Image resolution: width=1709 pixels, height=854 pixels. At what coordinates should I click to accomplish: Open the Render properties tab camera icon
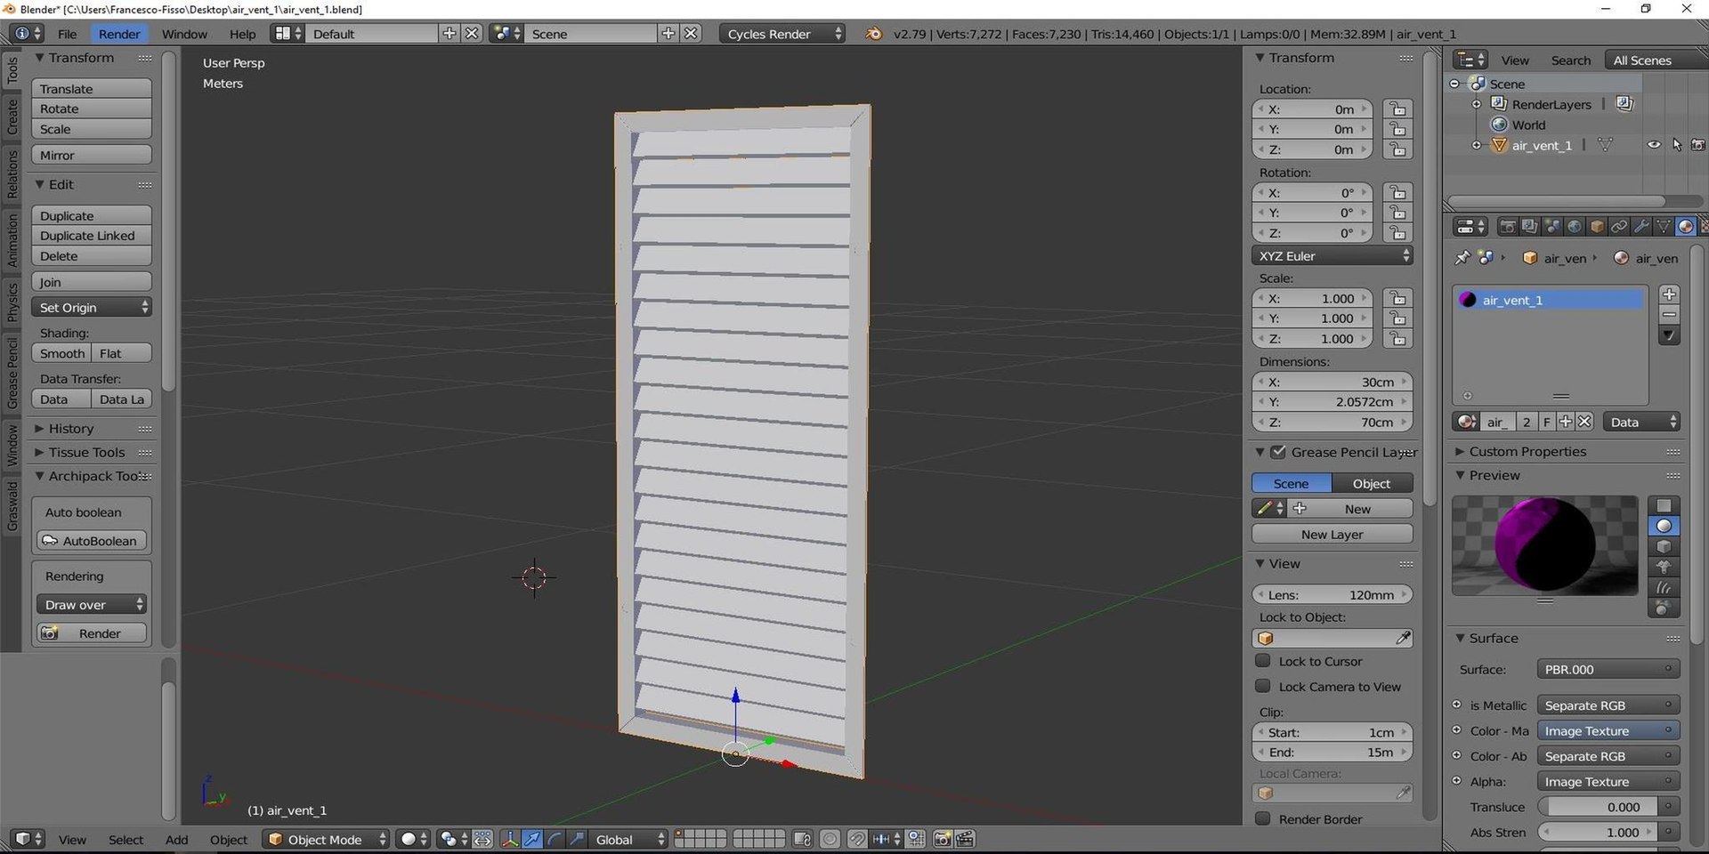(x=1507, y=227)
